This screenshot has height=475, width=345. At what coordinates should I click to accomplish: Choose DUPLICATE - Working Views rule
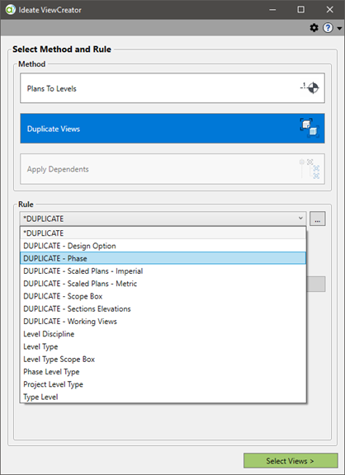coord(163,321)
